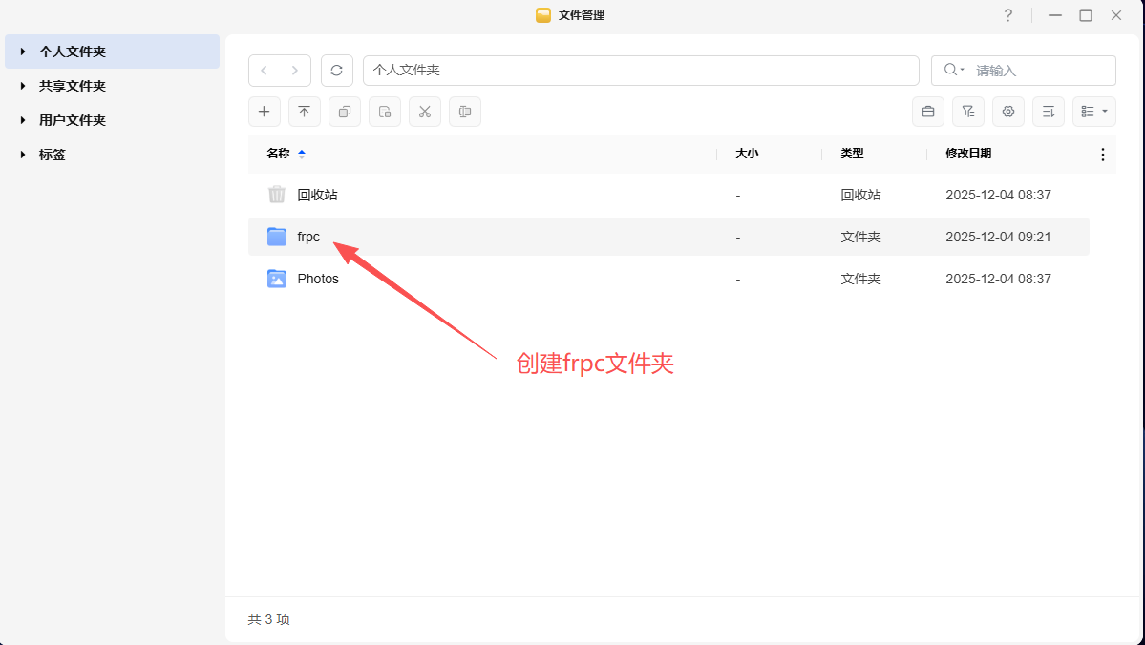Open settings via the gear icon

pyautogui.click(x=1007, y=112)
